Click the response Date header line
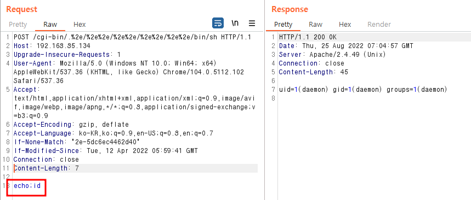 (346, 46)
